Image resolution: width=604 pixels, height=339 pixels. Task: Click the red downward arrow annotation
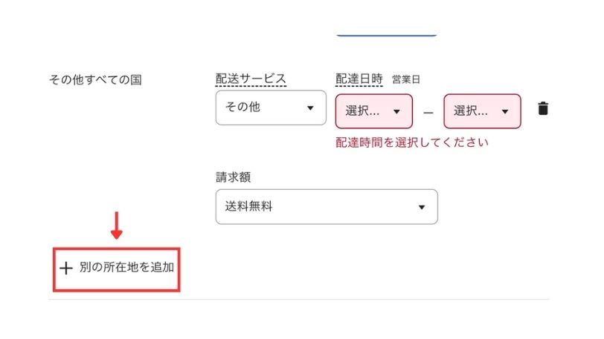point(116,225)
